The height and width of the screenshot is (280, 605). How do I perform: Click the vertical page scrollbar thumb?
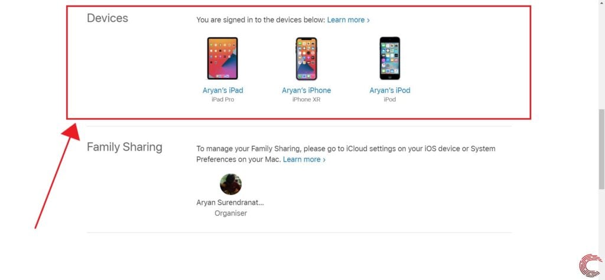pyautogui.click(x=601, y=149)
